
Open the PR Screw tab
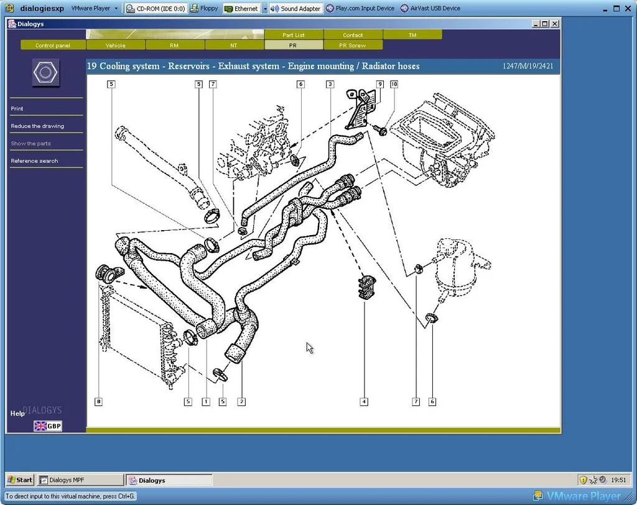click(x=352, y=45)
